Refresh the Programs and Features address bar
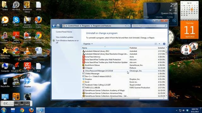 [128, 26]
